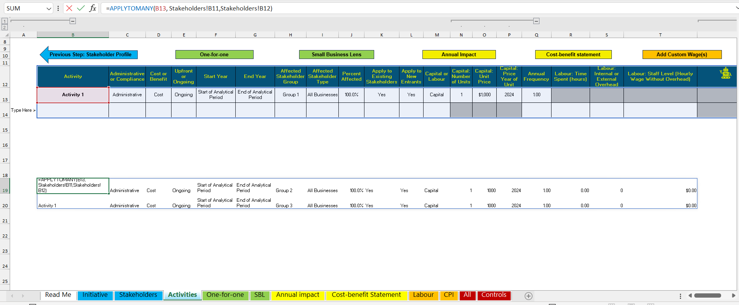This screenshot has height=305, width=739.
Task: Open the Cost-benefit Statement sheet tab
Action: pos(366,295)
